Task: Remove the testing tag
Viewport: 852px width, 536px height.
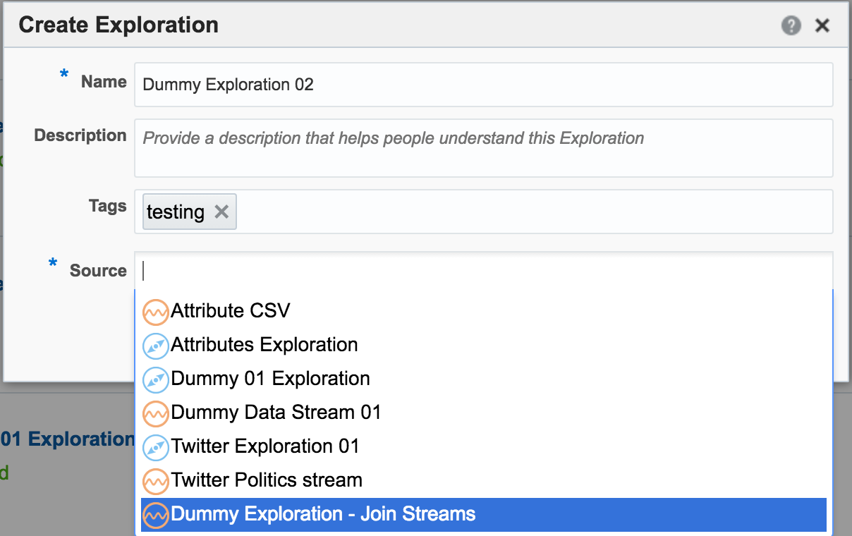Action: coord(221,212)
